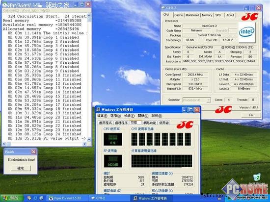Open View menu in Task Manager

129,116
